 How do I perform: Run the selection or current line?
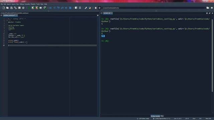(x=41, y=8)
